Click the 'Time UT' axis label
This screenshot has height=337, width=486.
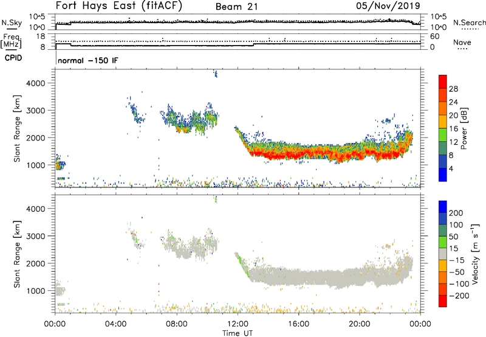point(238,333)
